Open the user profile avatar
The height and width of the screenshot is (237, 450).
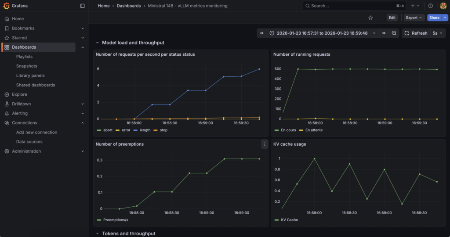[x=443, y=6]
